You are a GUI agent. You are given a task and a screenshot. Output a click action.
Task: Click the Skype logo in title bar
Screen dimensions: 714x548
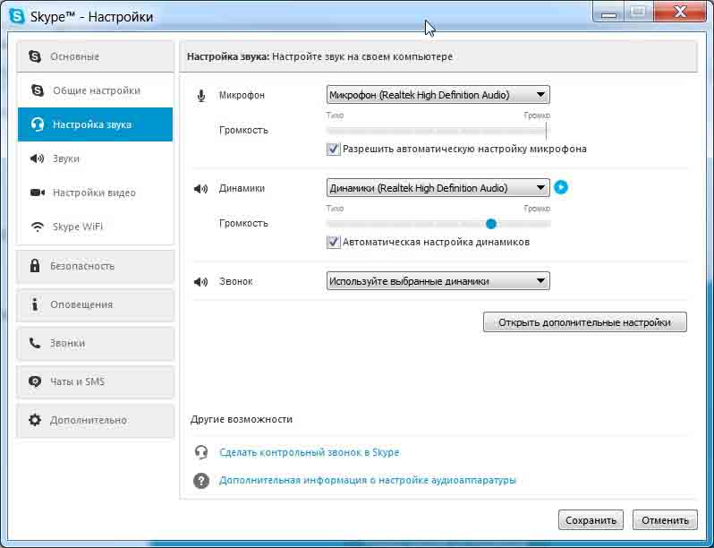click(16, 16)
